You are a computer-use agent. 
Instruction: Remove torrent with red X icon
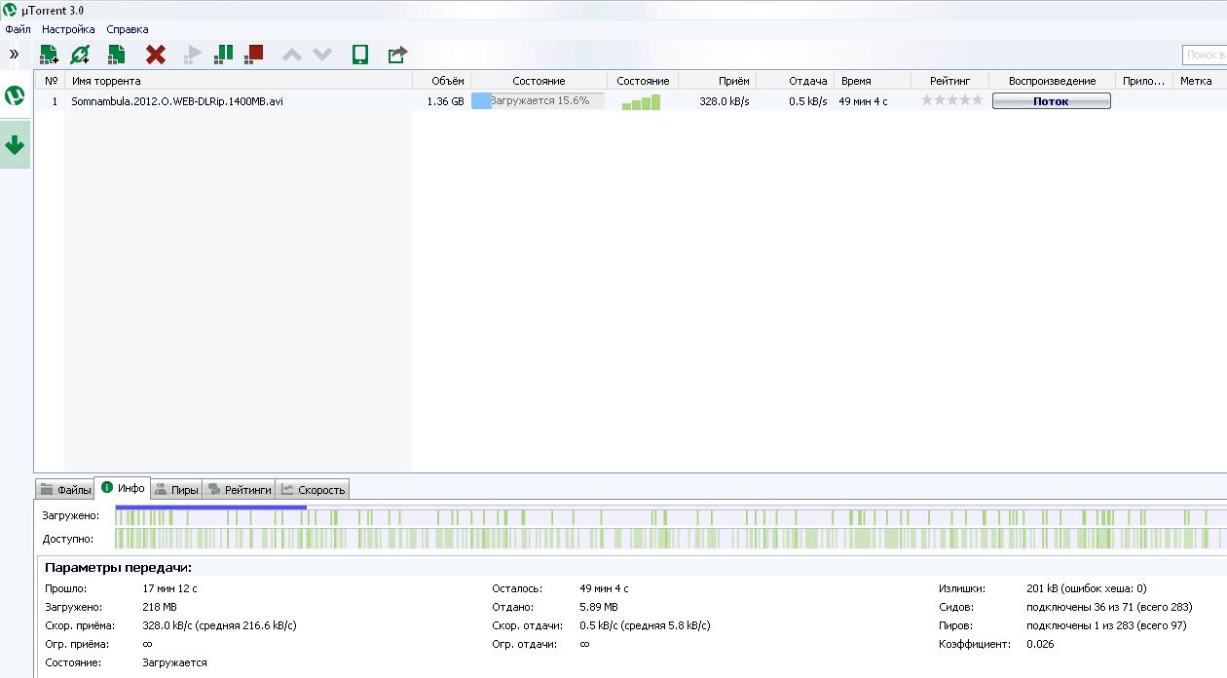click(156, 55)
